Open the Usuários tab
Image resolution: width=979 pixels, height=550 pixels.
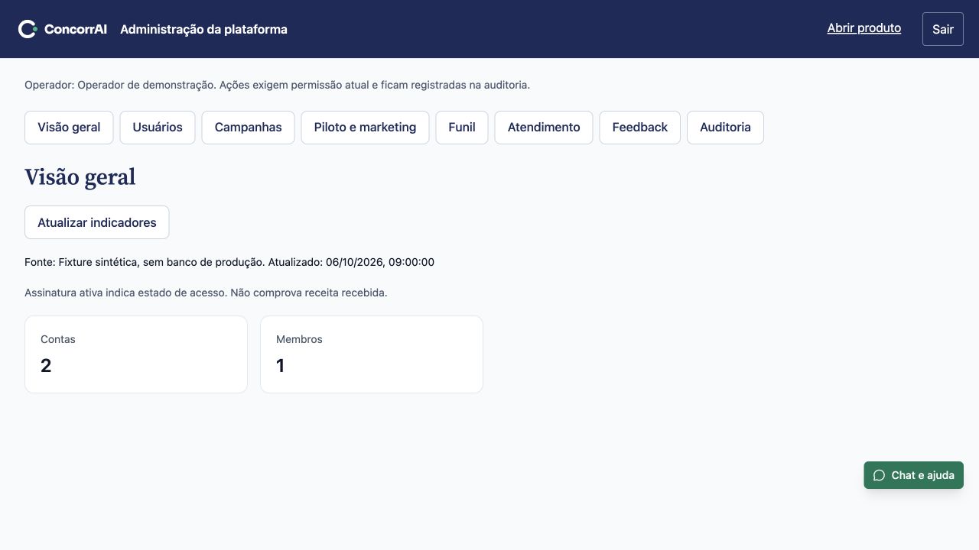pyautogui.click(x=158, y=128)
